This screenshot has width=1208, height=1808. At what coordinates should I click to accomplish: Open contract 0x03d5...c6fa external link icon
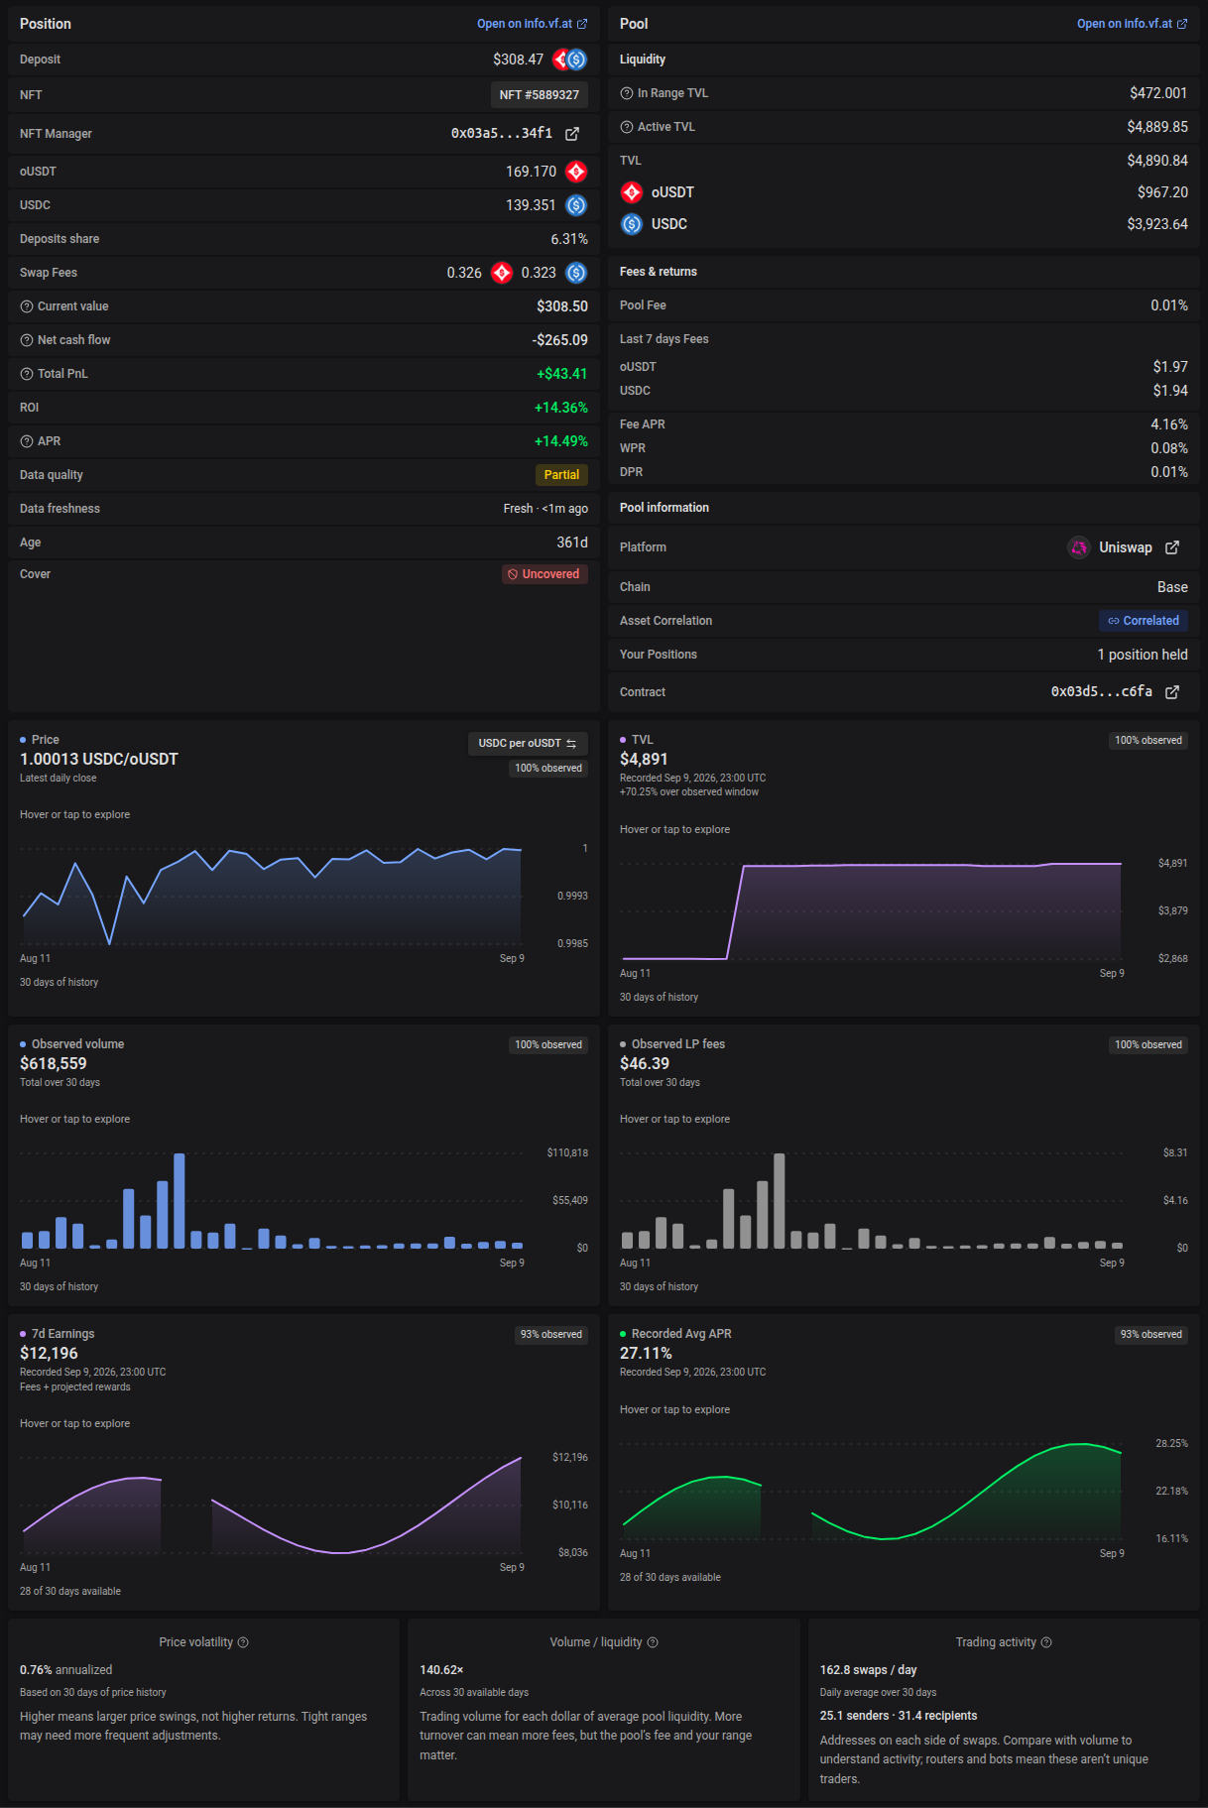coord(1172,692)
